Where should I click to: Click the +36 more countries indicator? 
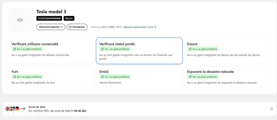tap(23, 109)
